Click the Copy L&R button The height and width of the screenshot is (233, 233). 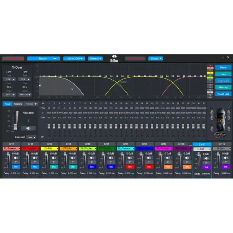point(223,81)
